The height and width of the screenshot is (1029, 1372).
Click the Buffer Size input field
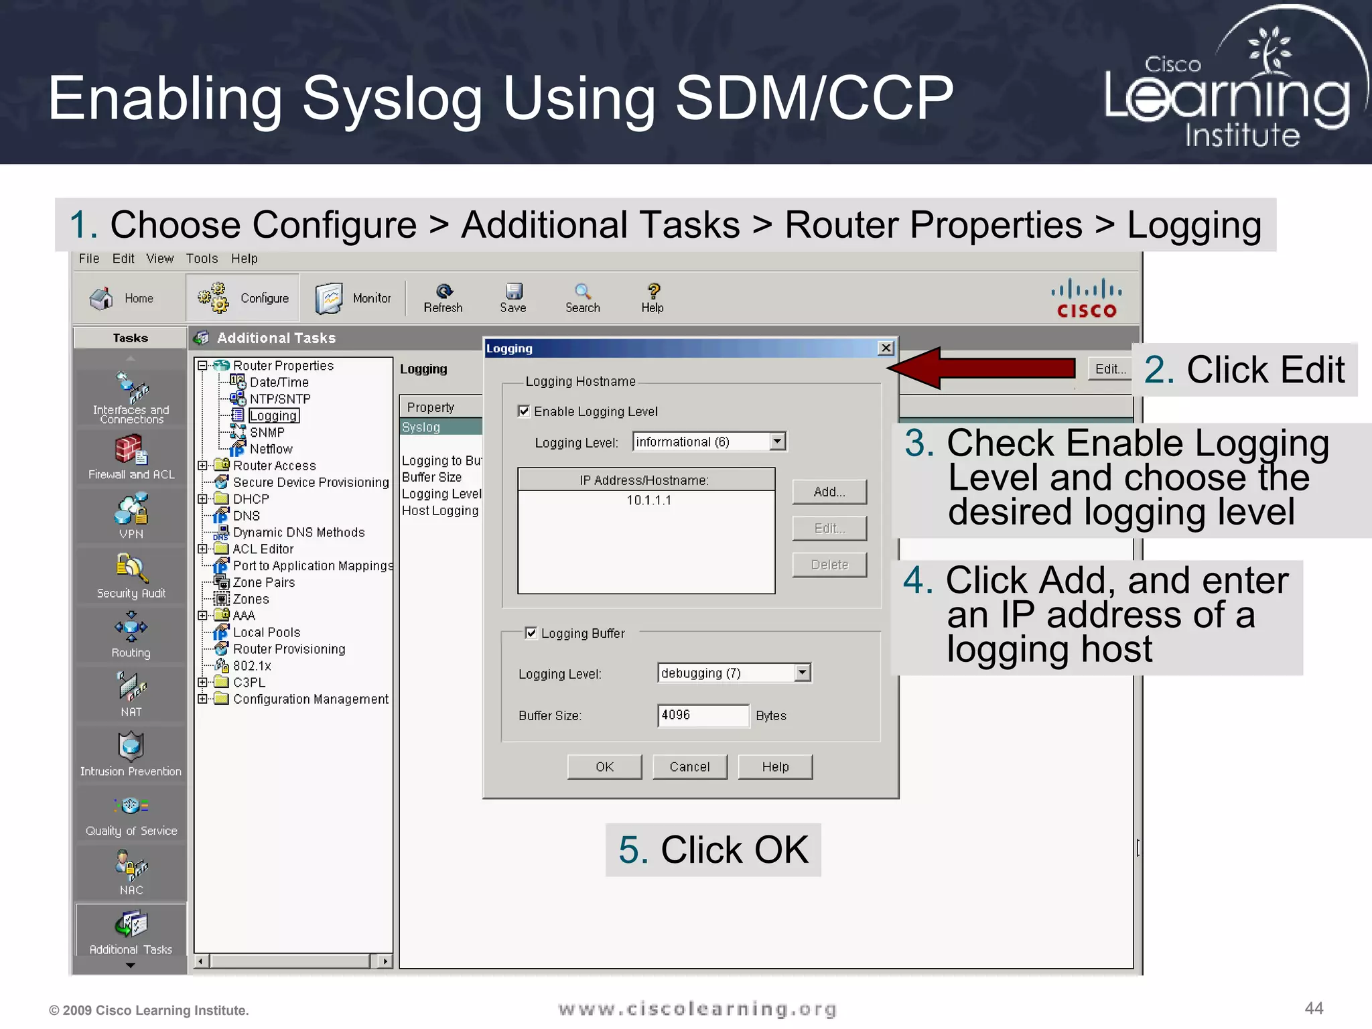(703, 715)
